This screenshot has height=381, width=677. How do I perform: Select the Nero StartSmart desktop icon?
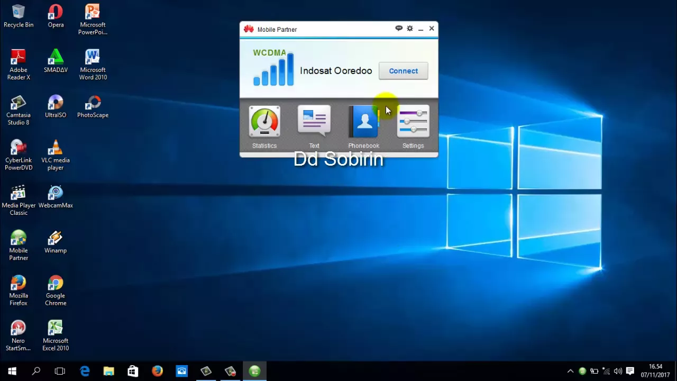coord(19,336)
